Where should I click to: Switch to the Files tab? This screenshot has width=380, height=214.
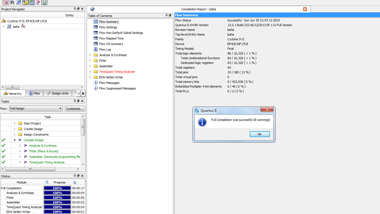point(34,93)
